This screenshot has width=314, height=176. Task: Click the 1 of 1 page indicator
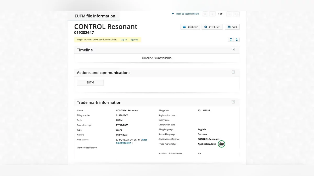pos(221,14)
